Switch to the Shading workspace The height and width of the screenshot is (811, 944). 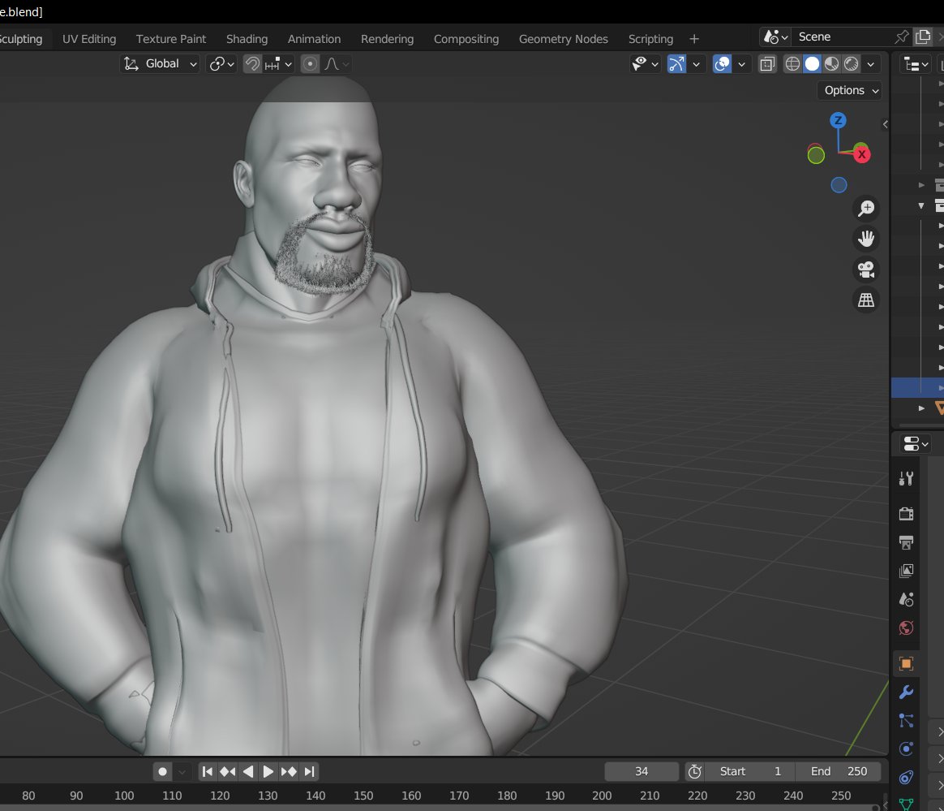pyautogui.click(x=247, y=39)
